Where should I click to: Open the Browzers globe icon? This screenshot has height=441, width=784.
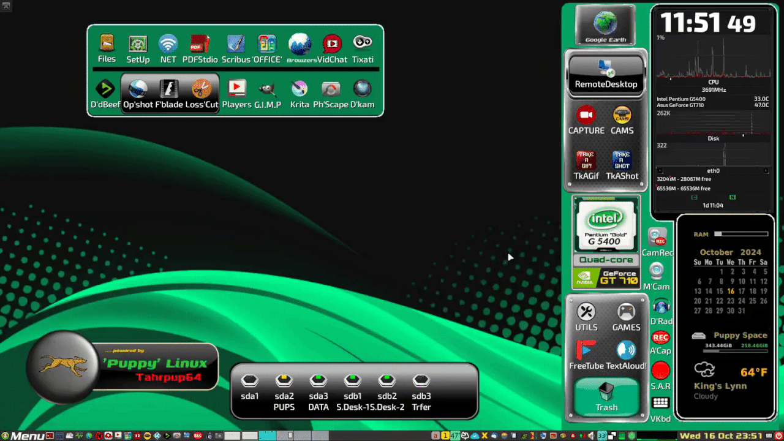tap(300, 44)
